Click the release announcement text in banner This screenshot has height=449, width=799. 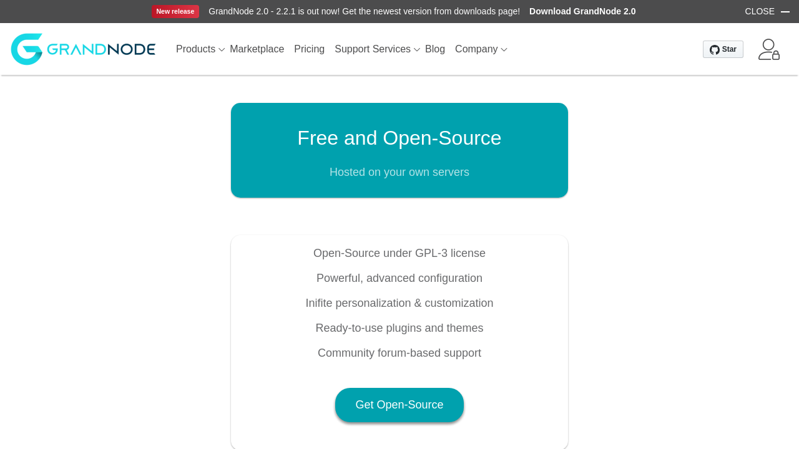[364, 11]
